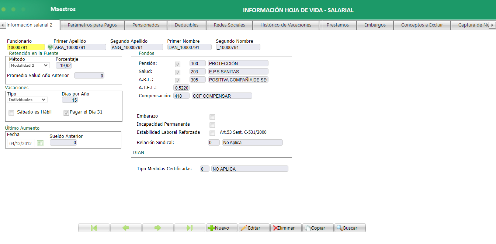The image size is (496, 244).
Task: Copy the record using the Copiar button
Action: coord(318,227)
